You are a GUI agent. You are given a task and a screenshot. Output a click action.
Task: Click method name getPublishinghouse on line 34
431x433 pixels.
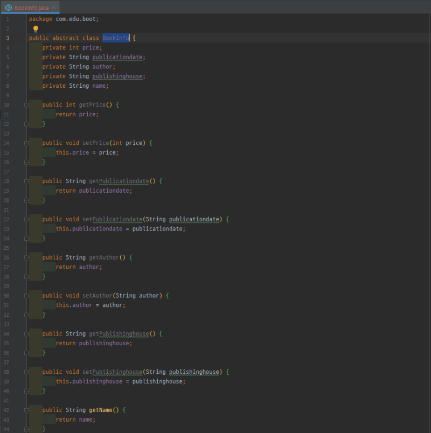coord(119,333)
